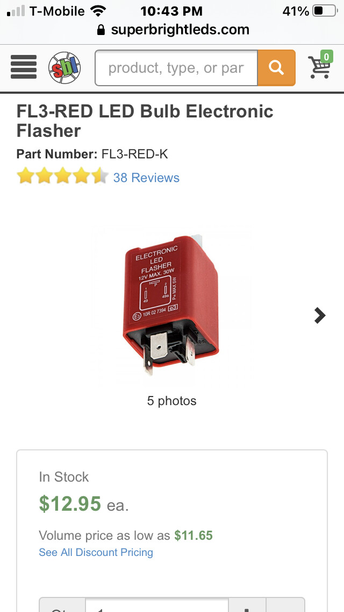Tap the status bar clock 10:43 PM
Image resolution: width=344 pixels, height=612 pixels.
pyautogui.click(x=171, y=11)
